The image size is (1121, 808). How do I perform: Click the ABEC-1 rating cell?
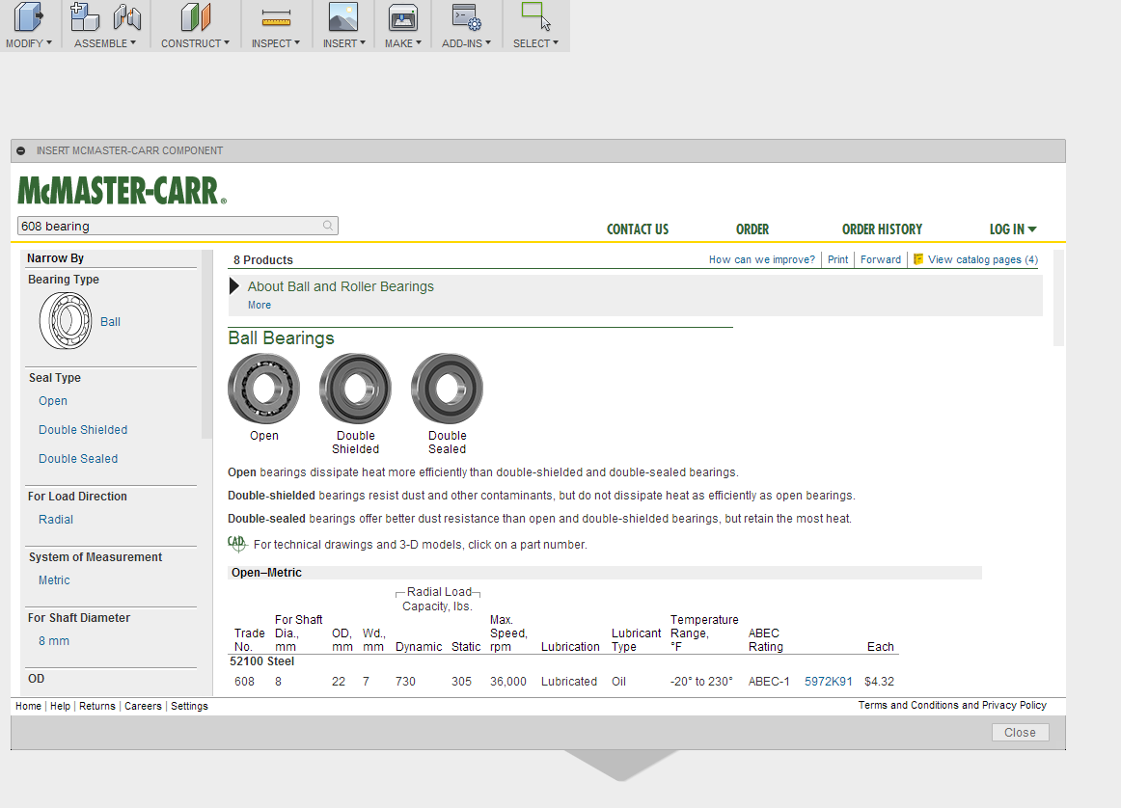pyautogui.click(x=769, y=682)
